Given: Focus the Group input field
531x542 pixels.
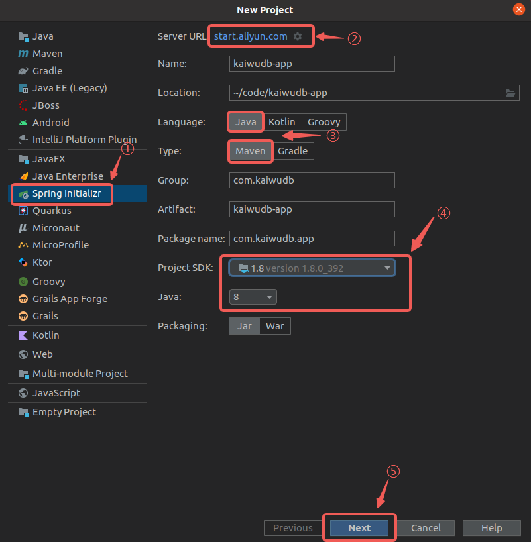Looking at the screenshot, I should click(312, 180).
